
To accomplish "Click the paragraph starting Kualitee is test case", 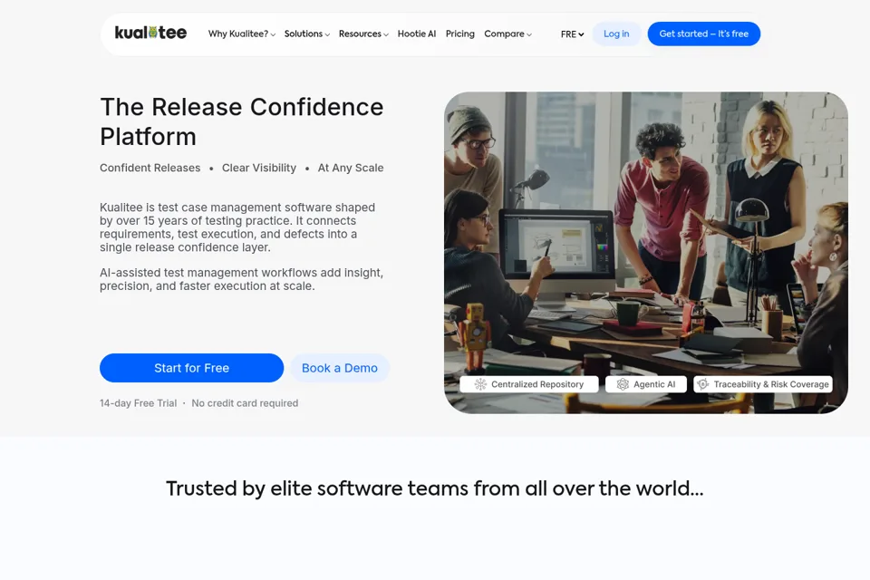I will pos(237,227).
